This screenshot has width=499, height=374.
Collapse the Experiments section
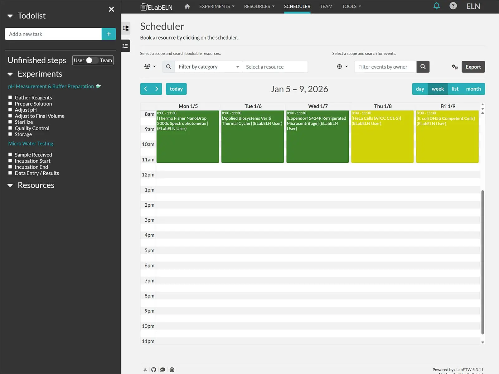click(10, 74)
